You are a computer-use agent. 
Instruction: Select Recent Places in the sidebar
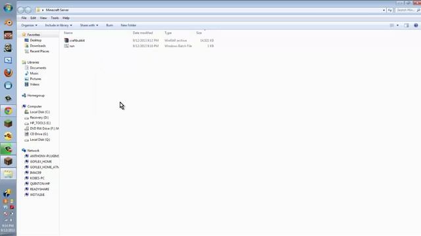[39, 51]
